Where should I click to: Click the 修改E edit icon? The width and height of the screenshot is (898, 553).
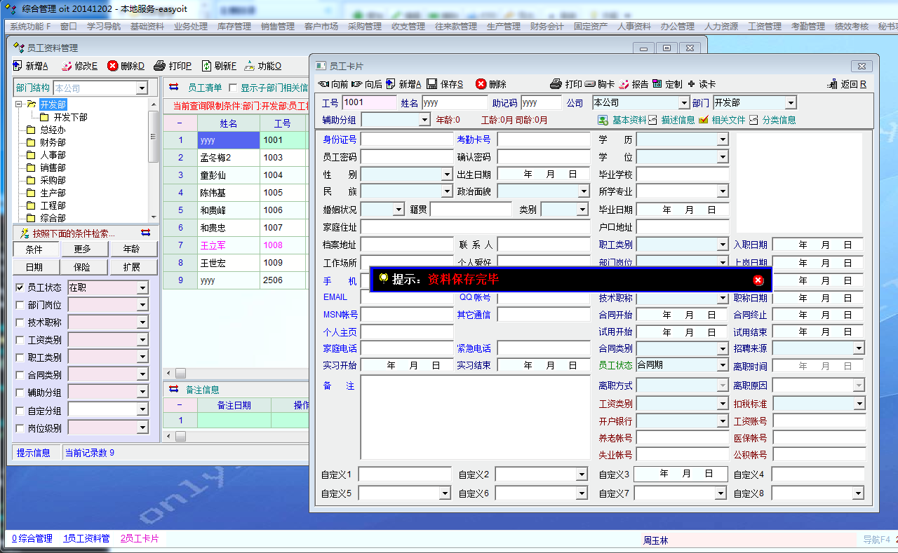pos(67,66)
